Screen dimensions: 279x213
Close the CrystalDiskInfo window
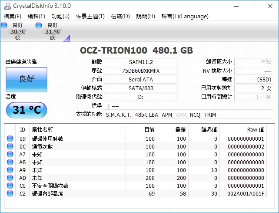[270, 6]
